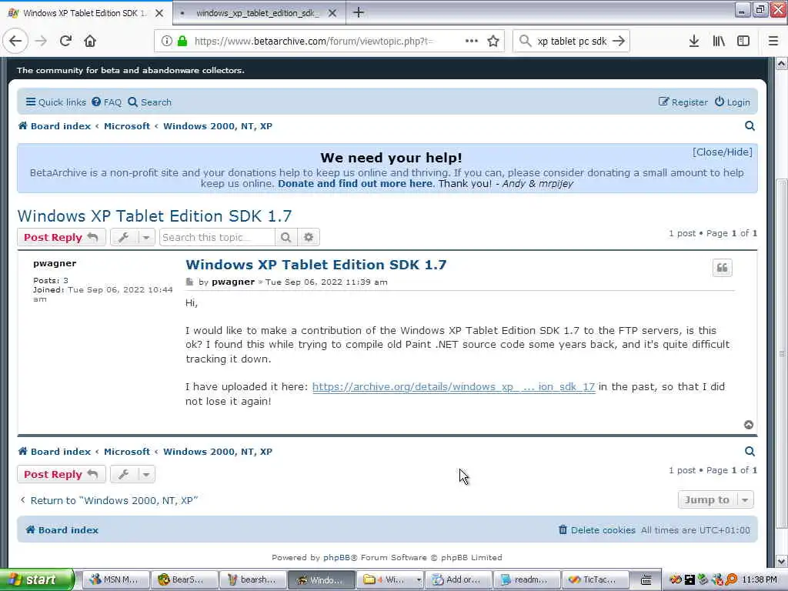788x591 pixels.
Task: Bookmark this page with the star icon
Action: click(493, 42)
